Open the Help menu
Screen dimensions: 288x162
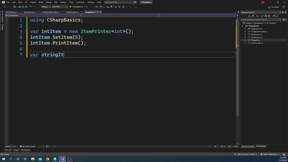coord(99,2)
